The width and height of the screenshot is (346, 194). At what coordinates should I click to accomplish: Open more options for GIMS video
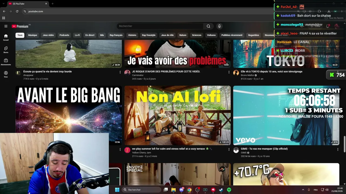pyautogui.click(x=338, y=149)
